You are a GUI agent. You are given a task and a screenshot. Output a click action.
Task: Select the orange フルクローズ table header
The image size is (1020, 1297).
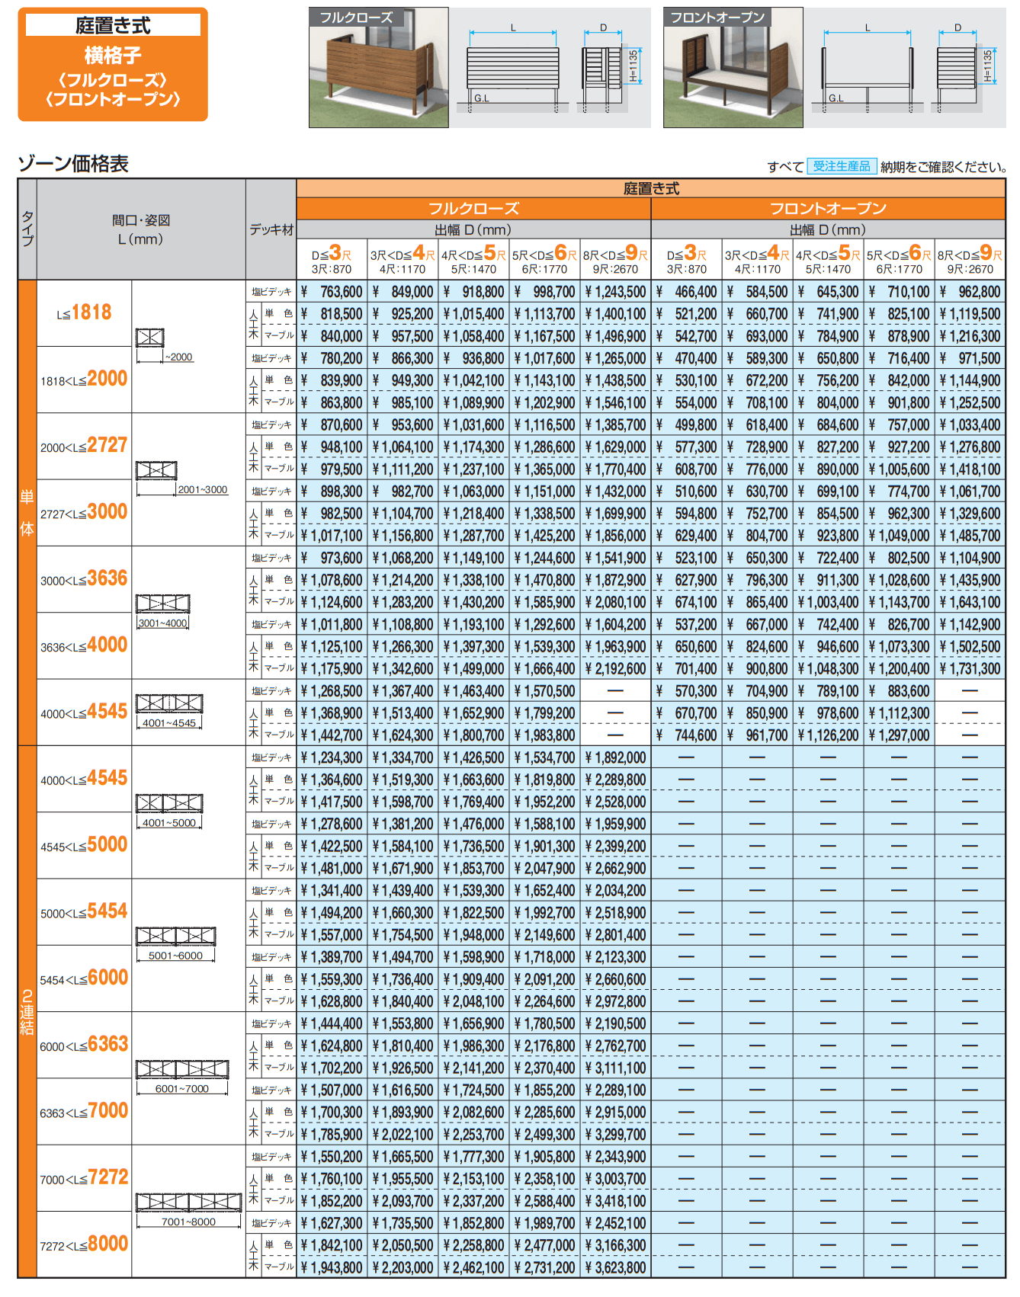473,208
